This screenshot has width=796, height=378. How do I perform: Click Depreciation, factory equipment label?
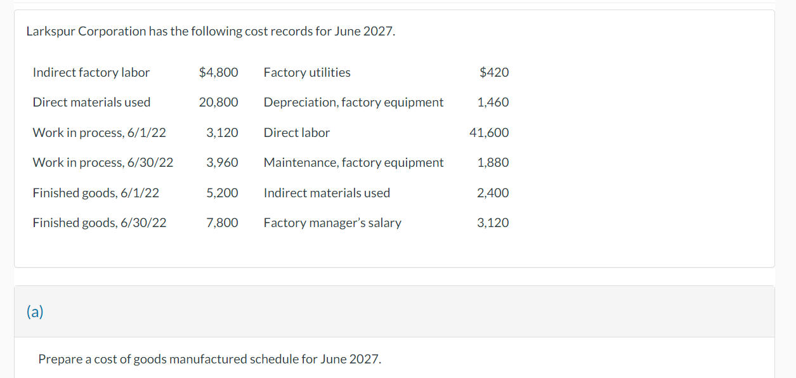point(353,102)
